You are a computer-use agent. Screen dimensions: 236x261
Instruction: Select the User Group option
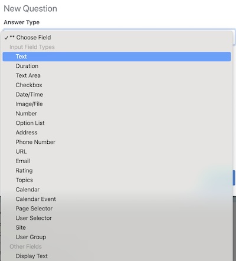117,237
